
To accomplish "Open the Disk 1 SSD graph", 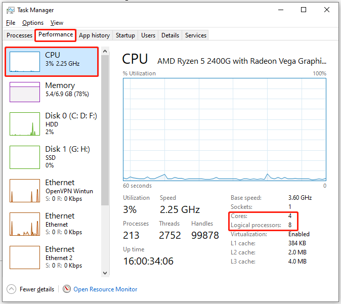I will (x=25, y=157).
